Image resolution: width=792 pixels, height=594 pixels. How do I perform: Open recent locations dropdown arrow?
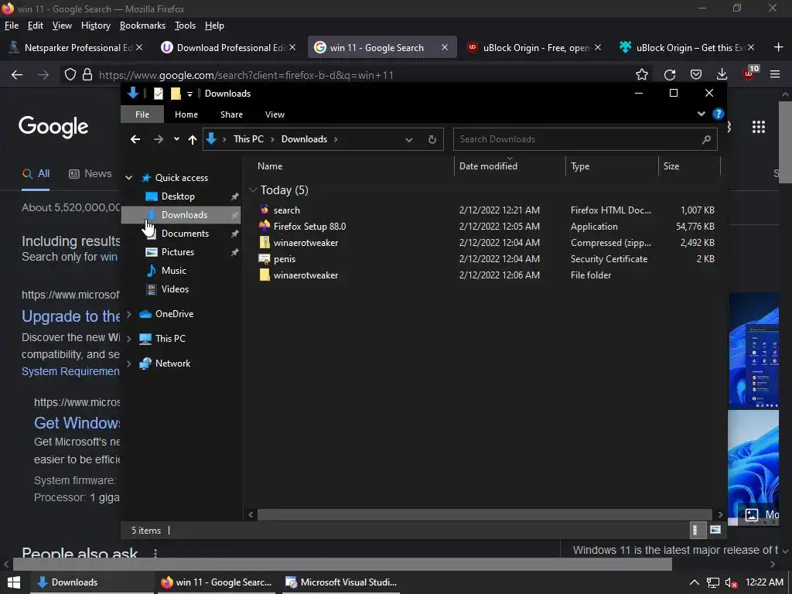176,139
